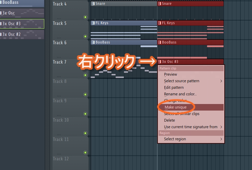Mute Track 5 using its green LED

point(85,36)
